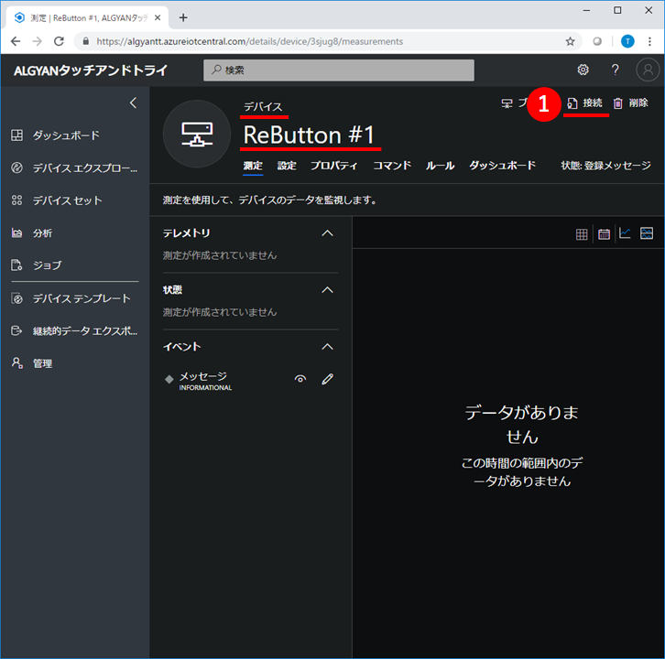Screen dimensions: 665x659
Task: Click the search box in the header
Action: click(338, 70)
